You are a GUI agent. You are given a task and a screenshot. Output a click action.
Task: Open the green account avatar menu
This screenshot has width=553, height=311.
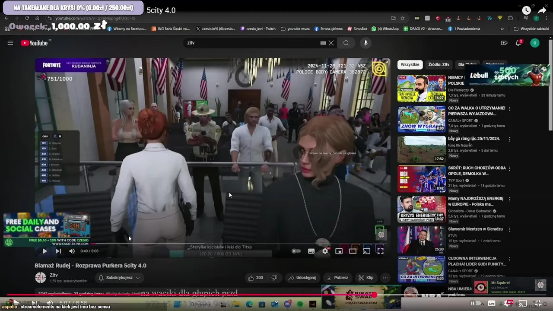pos(535,43)
